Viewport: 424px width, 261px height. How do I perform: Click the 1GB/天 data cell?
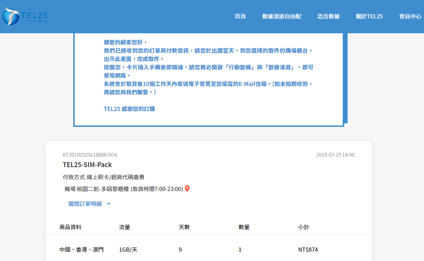128,250
